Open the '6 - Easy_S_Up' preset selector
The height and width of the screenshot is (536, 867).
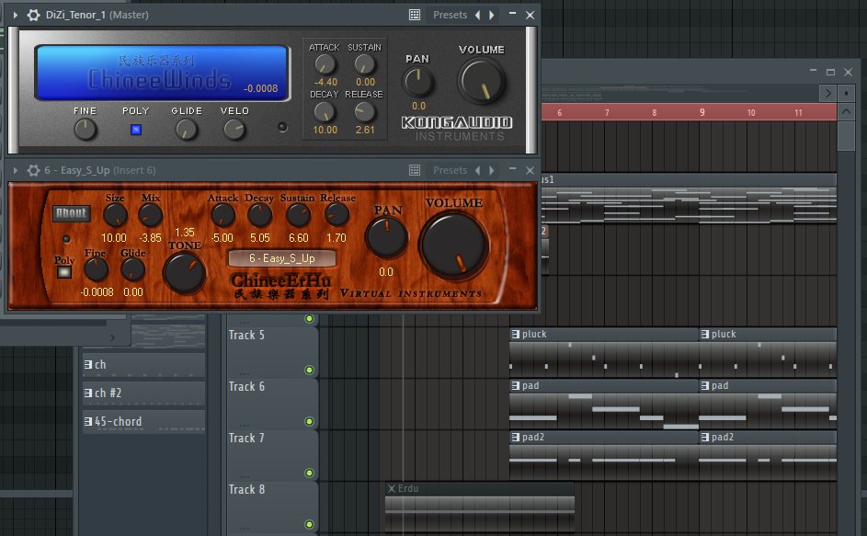tap(282, 258)
